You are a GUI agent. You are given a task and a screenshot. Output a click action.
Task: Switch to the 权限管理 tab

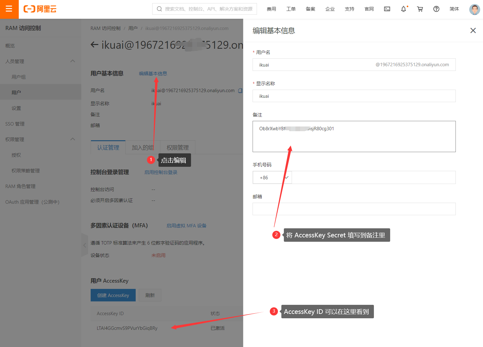[178, 147]
